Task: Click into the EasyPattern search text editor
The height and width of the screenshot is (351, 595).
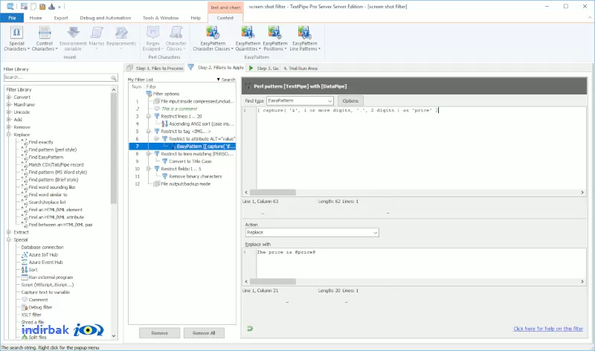Action: tap(421, 148)
